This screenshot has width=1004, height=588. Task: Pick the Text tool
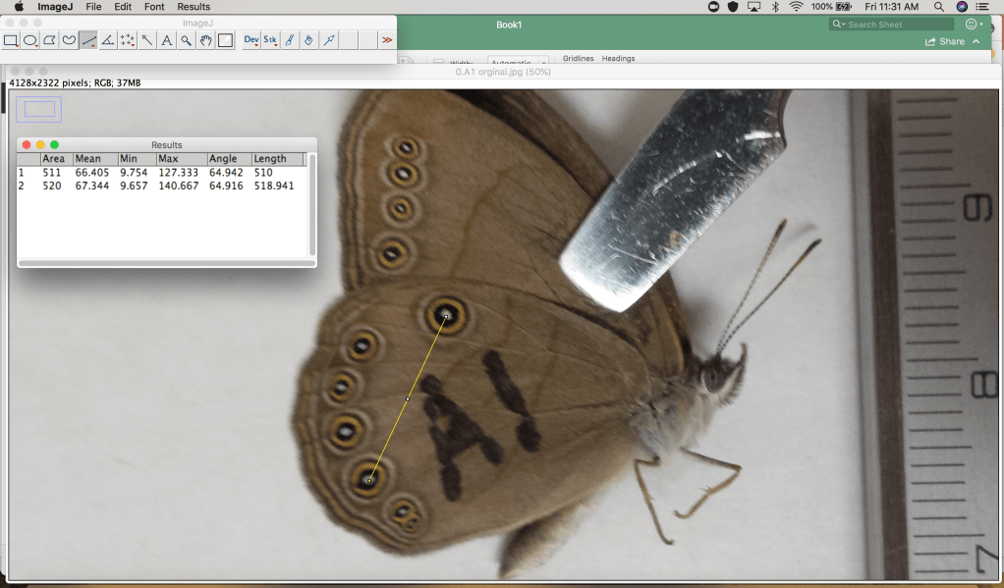(166, 40)
